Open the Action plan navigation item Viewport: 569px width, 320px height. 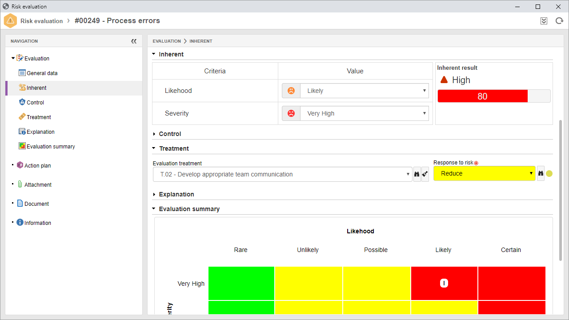point(38,165)
